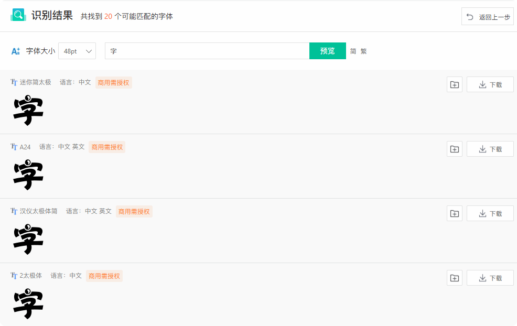Download the 迷你简太极 font
Viewport: 517px width, 326px height.
(490, 85)
